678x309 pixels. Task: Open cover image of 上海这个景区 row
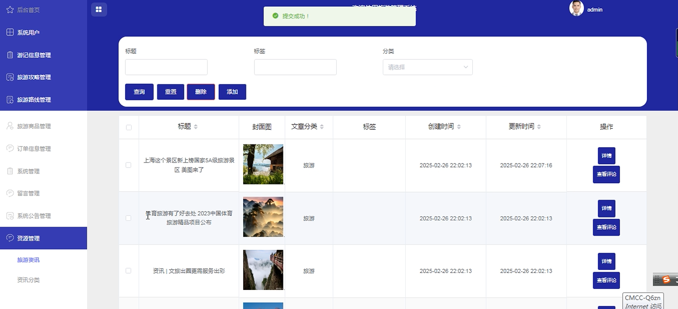pos(263,164)
